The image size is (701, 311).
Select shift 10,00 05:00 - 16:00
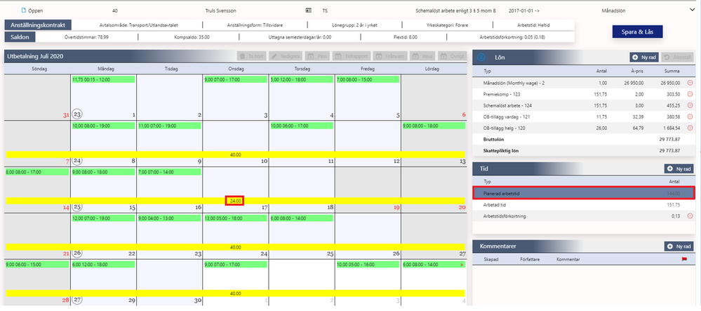click(x=368, y=265)
